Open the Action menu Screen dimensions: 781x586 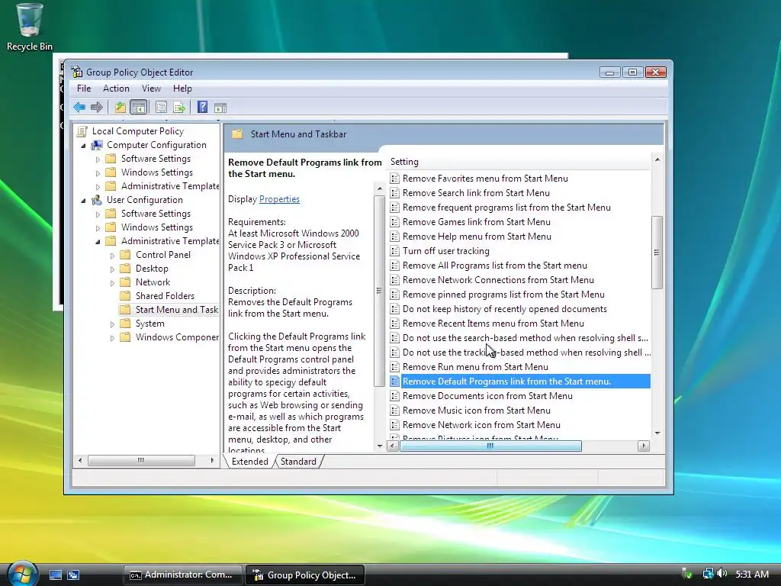(x=116, y=89)
